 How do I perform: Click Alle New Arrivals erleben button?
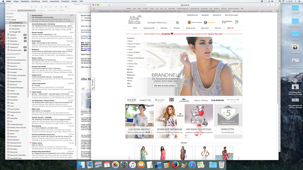click(x=165, y=86)
